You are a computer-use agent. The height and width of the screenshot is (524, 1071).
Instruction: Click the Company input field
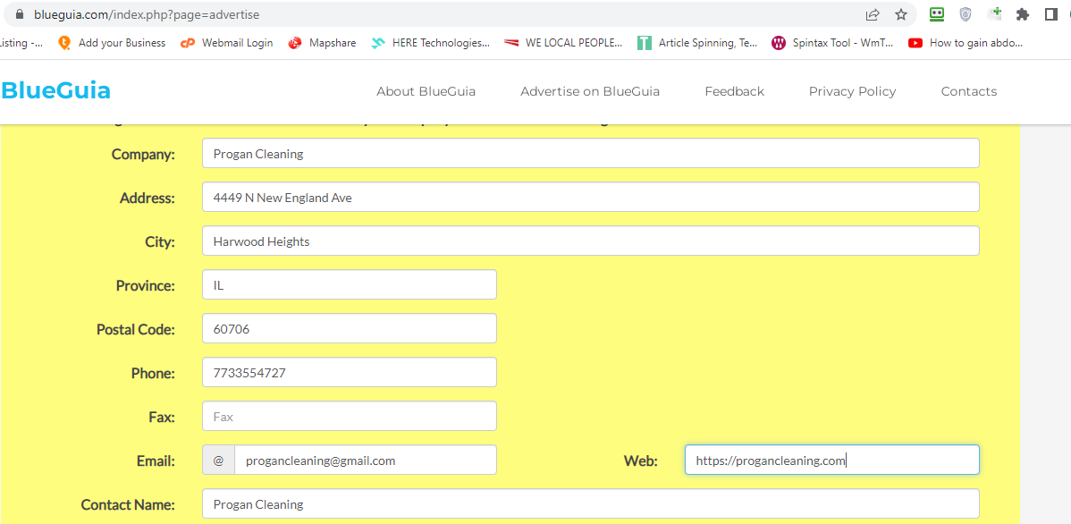pos(591,153)
